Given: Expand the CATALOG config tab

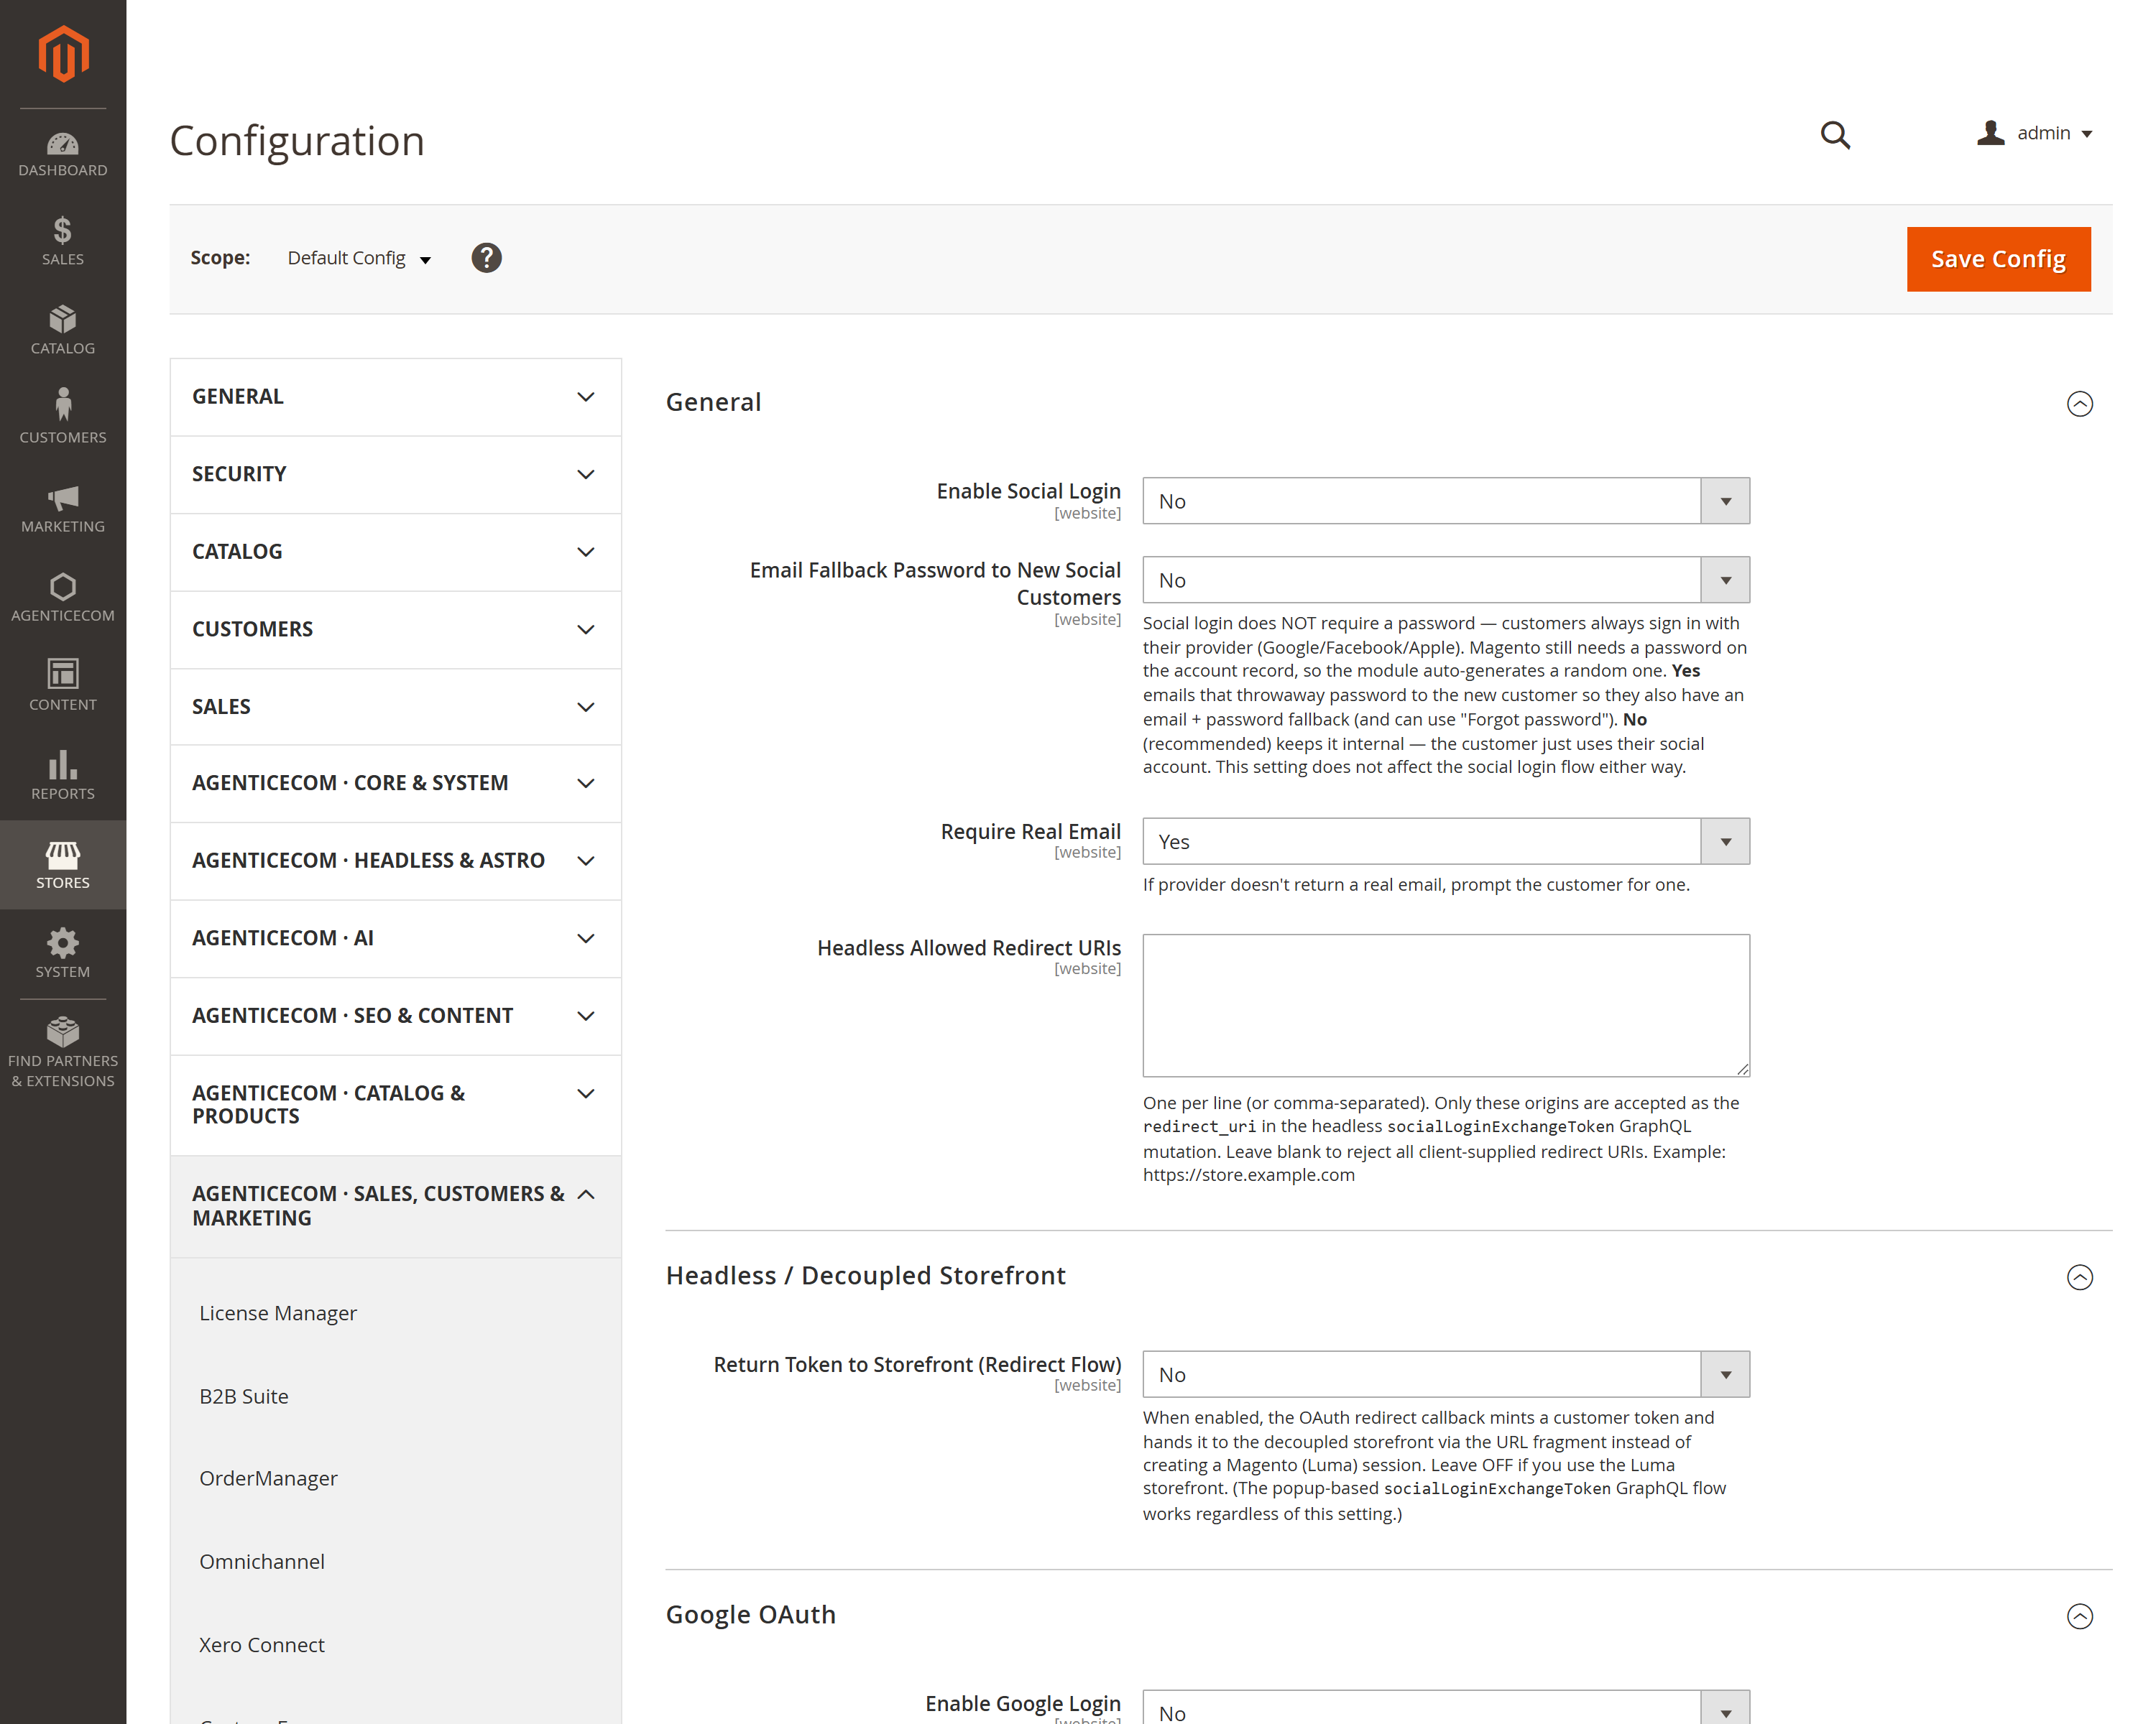Looking at the screenshot, I should (396, 552).
